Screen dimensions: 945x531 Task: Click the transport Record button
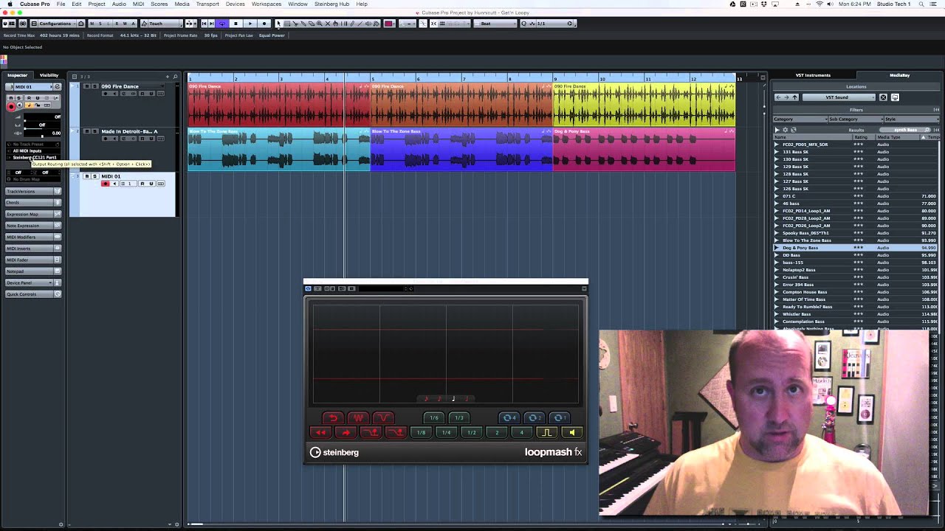[264, 24]
